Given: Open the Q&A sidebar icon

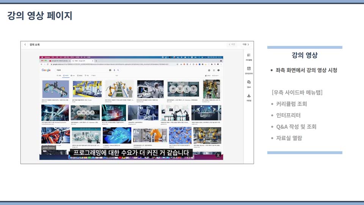Looking at the screenshot, I should pos(249,84).
